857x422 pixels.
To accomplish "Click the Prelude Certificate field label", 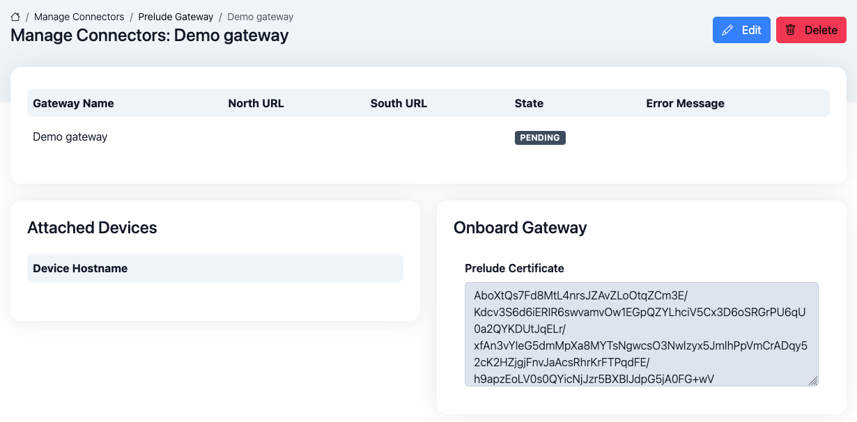I will coord(514,268).
